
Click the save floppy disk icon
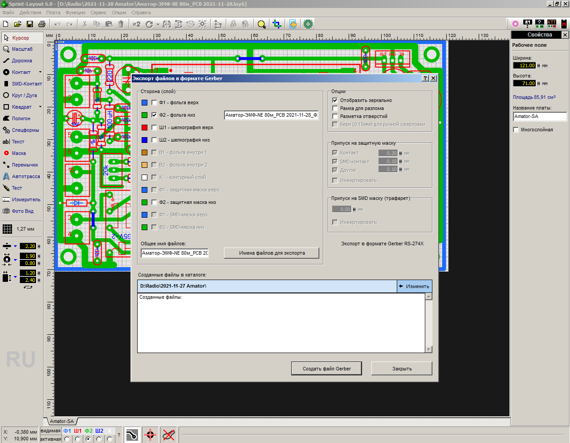click(30, 24)
